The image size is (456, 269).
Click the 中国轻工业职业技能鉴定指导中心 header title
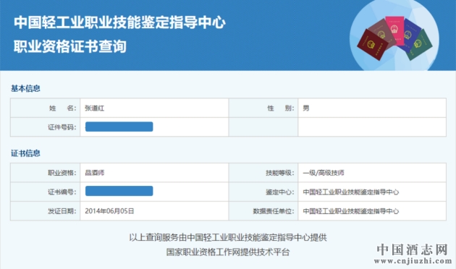coord(119,22)
